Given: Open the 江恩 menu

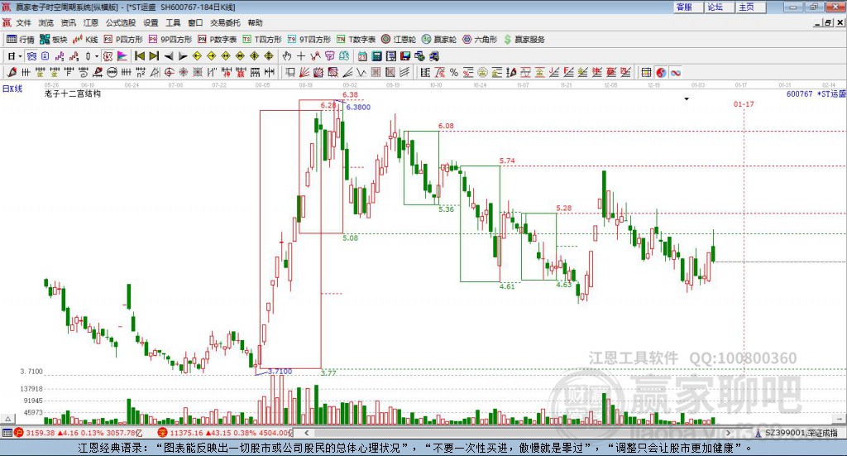Looking at the screenshot, I should [91, 22].
